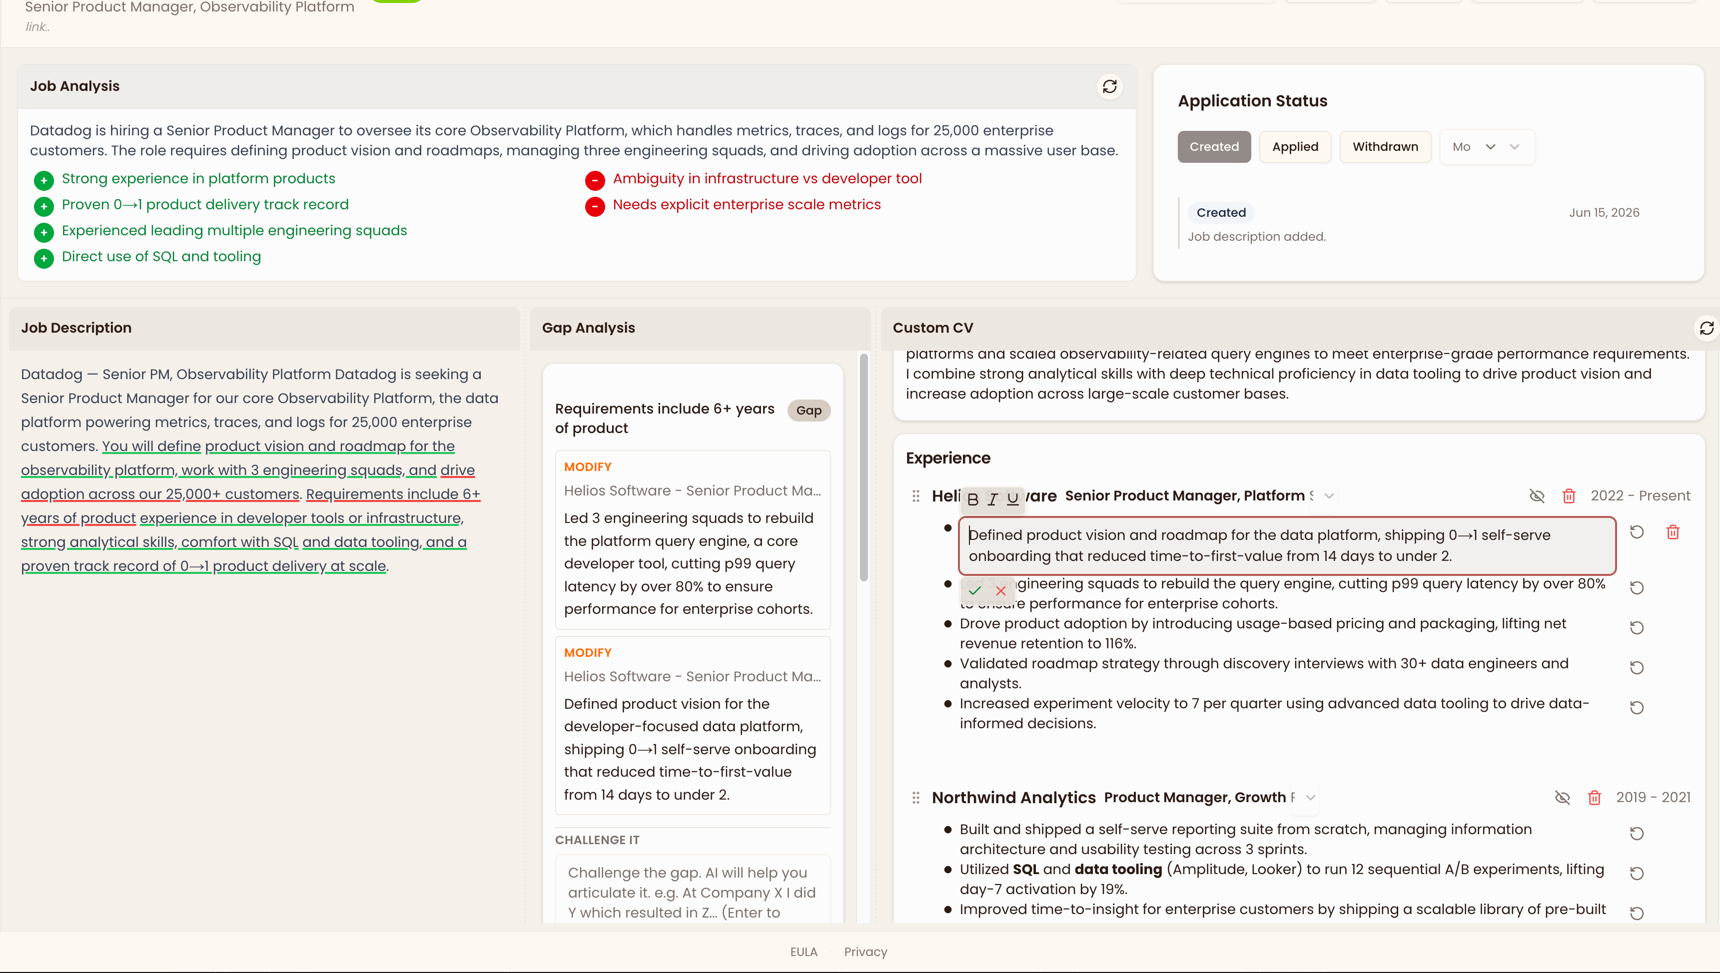
Task: Expand the Northwind Product Manager, Growth title dropdown
Action: 1310,797
